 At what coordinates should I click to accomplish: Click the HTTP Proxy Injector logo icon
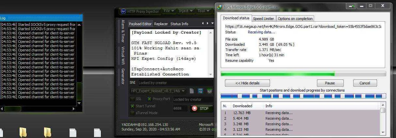pyautogui.click(x=123, y=11)
